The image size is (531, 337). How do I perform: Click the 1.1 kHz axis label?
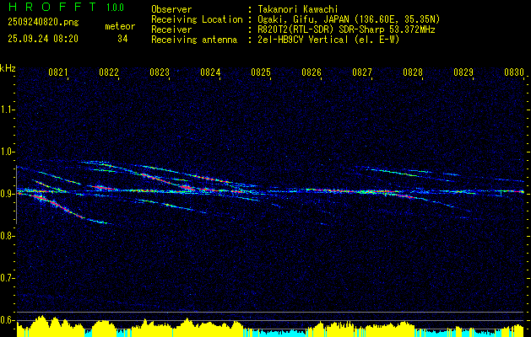coord(7,110)
